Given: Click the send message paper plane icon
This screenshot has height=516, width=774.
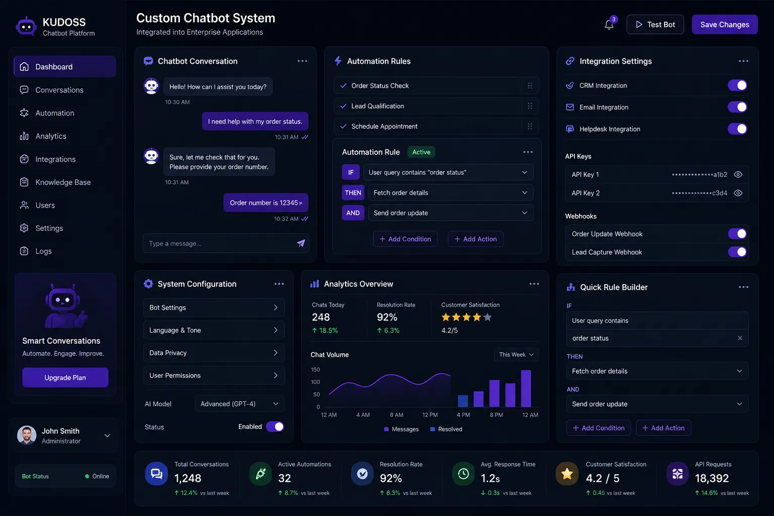Looking at the screenshot, I should tap(301, 243).
